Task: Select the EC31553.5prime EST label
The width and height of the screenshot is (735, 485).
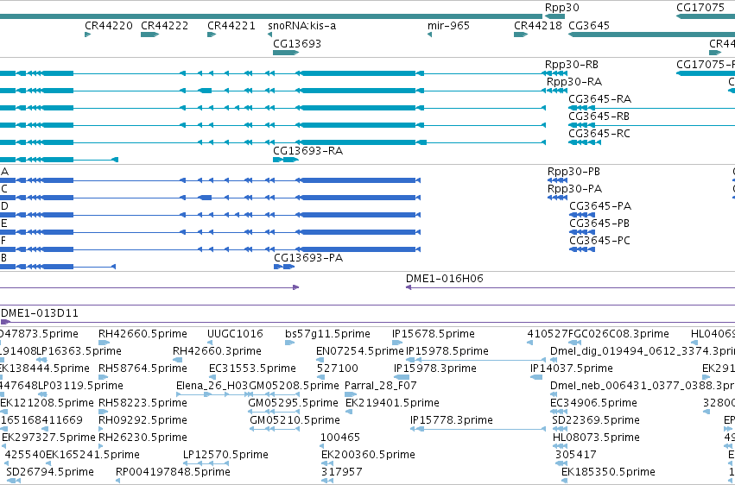Action: [253, 368]
